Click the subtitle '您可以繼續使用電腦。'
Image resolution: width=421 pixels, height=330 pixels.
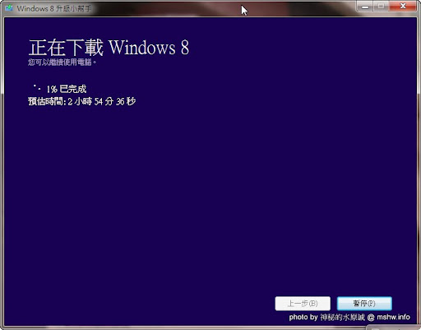62,63
